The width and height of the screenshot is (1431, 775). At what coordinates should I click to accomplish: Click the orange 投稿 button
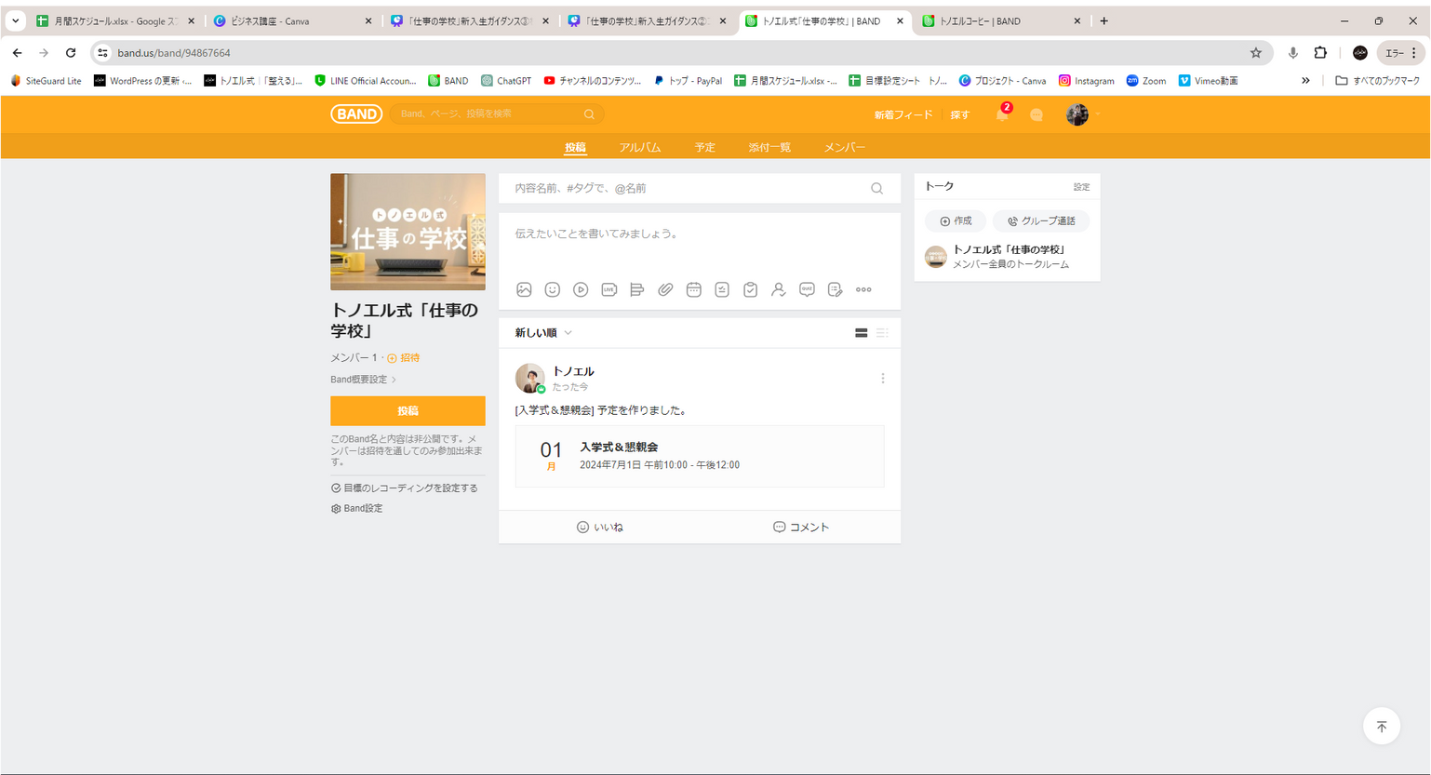[x=408, y=410]
